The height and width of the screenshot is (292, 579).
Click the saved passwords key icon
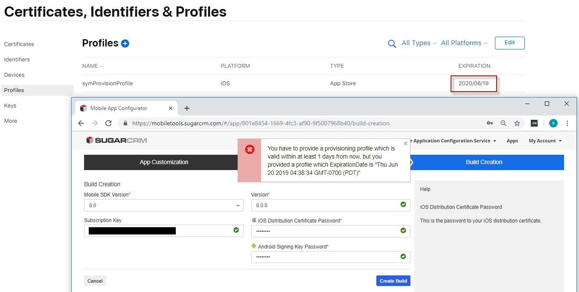coord(490,123)
